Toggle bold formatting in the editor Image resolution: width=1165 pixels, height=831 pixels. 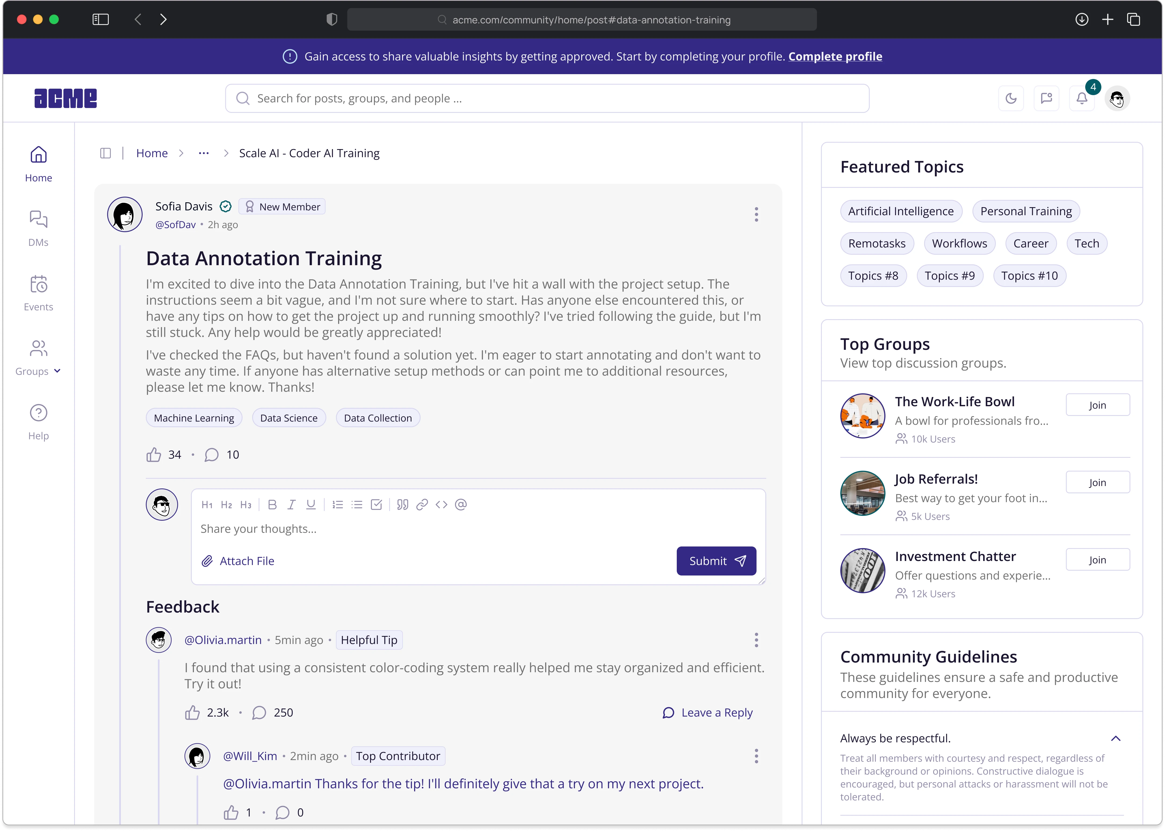pyautogui.click(x=272, y=505)
